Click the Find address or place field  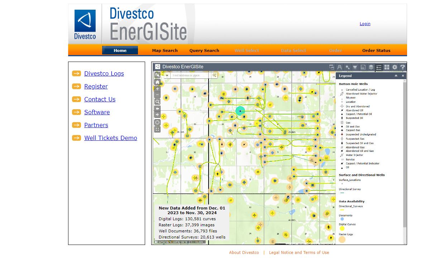[191, 76]
